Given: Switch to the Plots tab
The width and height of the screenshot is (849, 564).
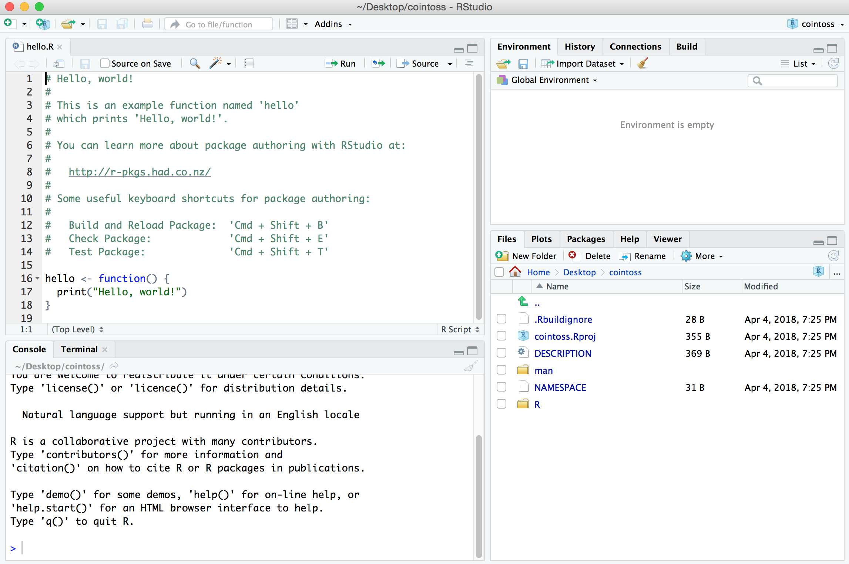Looking at the screenshot, I should tap(541, 239).
